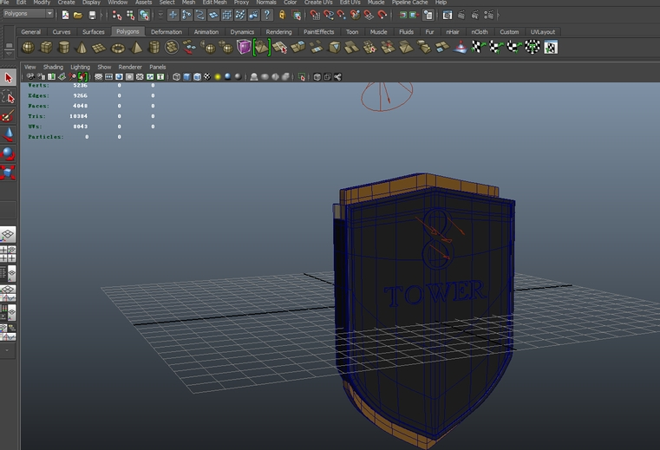This screenshot has height=450, width=660.
Task: Toggle snap to points
Action: click(x=342, y=15)
